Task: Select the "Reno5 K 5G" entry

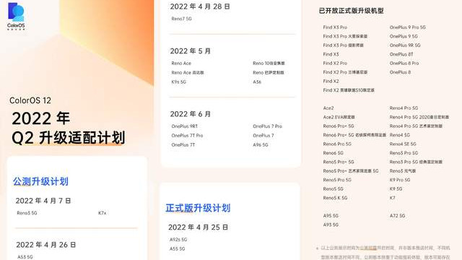Action: point(335,198)
